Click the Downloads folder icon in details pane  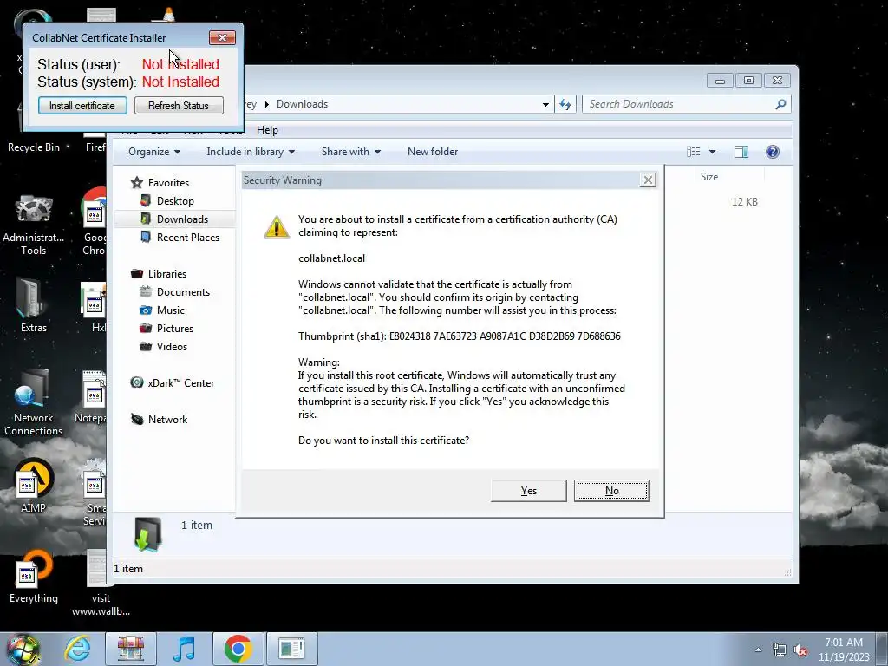147,534
